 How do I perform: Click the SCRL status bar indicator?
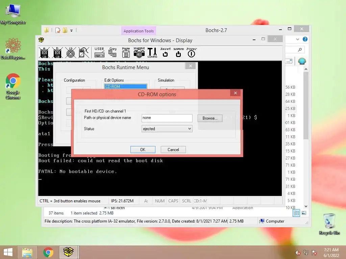[187, 201]
